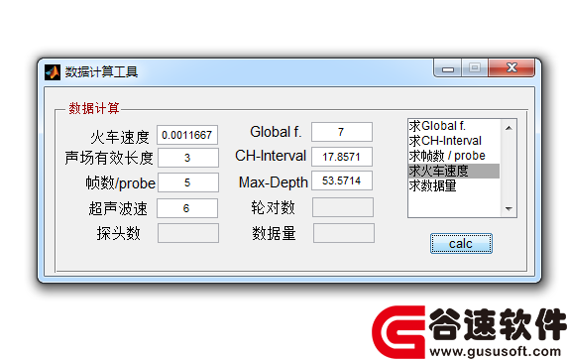The image size is (567, 359).
Task: Click the disabled 探头数 field
Action: pos(188,233)
